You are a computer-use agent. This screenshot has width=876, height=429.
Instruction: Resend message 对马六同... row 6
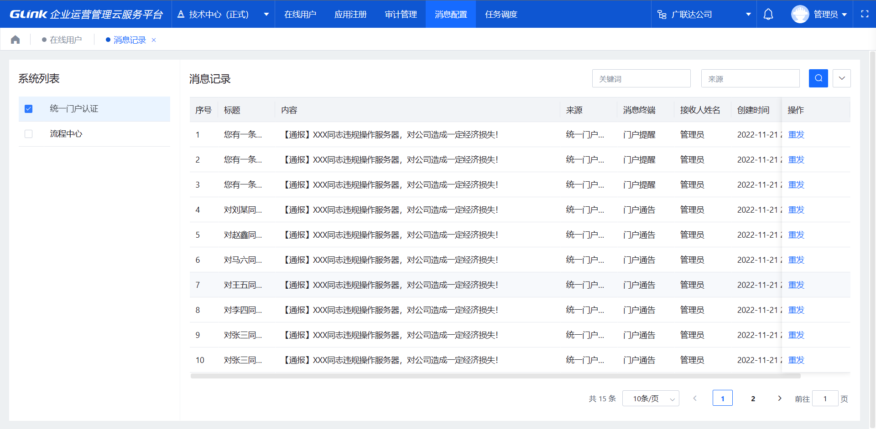tap(796, 260)
